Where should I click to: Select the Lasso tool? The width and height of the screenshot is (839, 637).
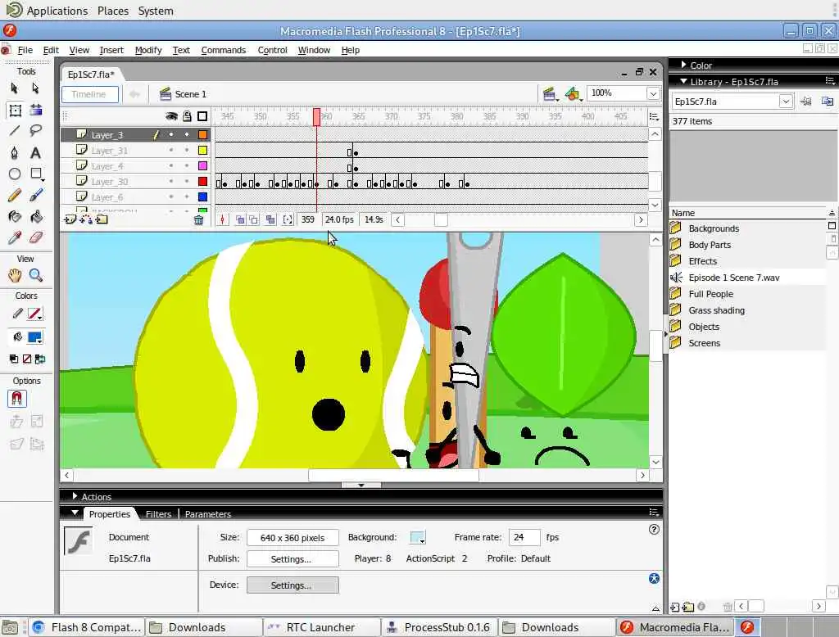(36, 130)
